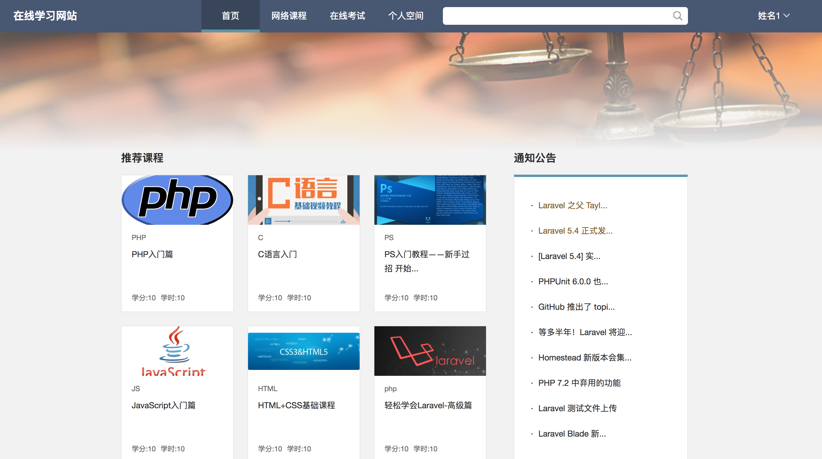Viewport: 822px width, 459px height.
Task: Open the C语言入门 course
Action: (x=277, y=254)
